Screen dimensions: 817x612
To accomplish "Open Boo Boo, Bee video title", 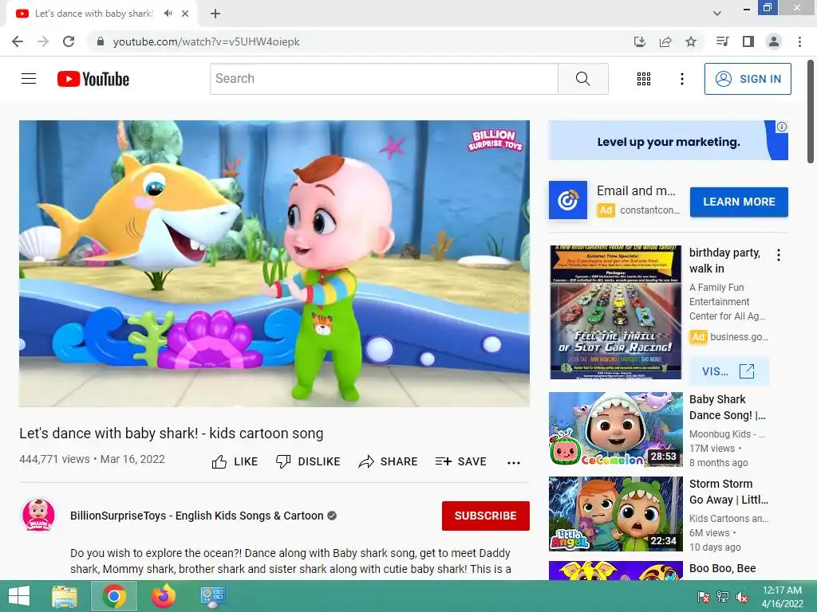I will point(723,568).
